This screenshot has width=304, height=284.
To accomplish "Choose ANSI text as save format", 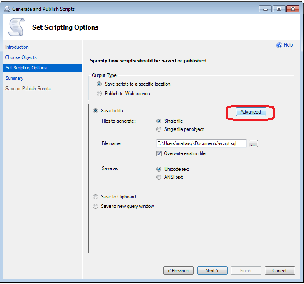I will (x=159, y=177).
